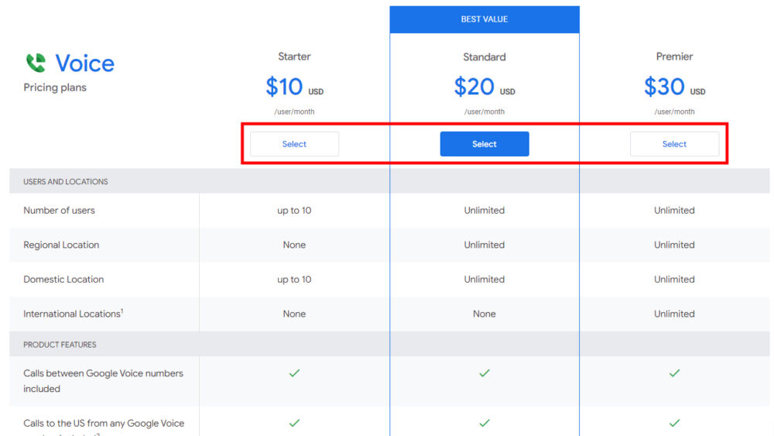
Task: Open the International Locations footnote 1
Action: coord(122,311)
